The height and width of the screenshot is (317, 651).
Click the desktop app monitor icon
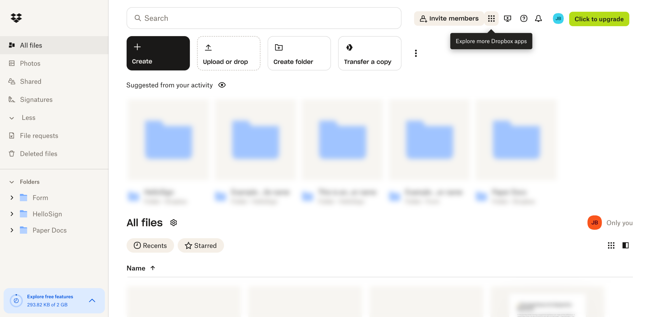(507, 19)
